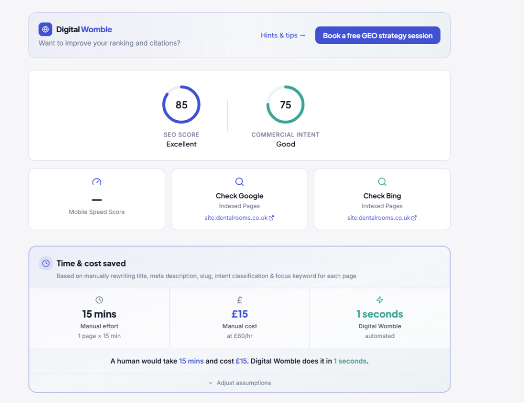The width and height of the screenshot is (524, 403).
Task: Click 'Indexed Pages' under Check Bing
Action: [x=382, y=206]
